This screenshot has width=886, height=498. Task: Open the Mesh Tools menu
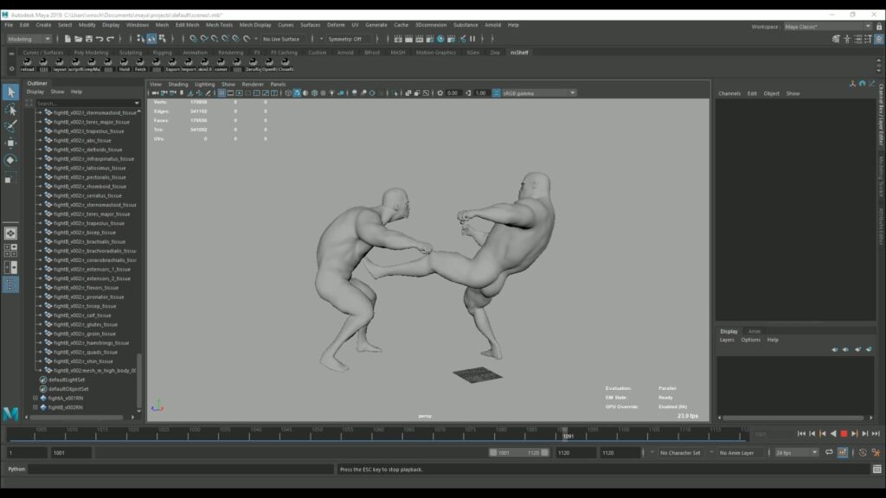(x=219, y=25)
